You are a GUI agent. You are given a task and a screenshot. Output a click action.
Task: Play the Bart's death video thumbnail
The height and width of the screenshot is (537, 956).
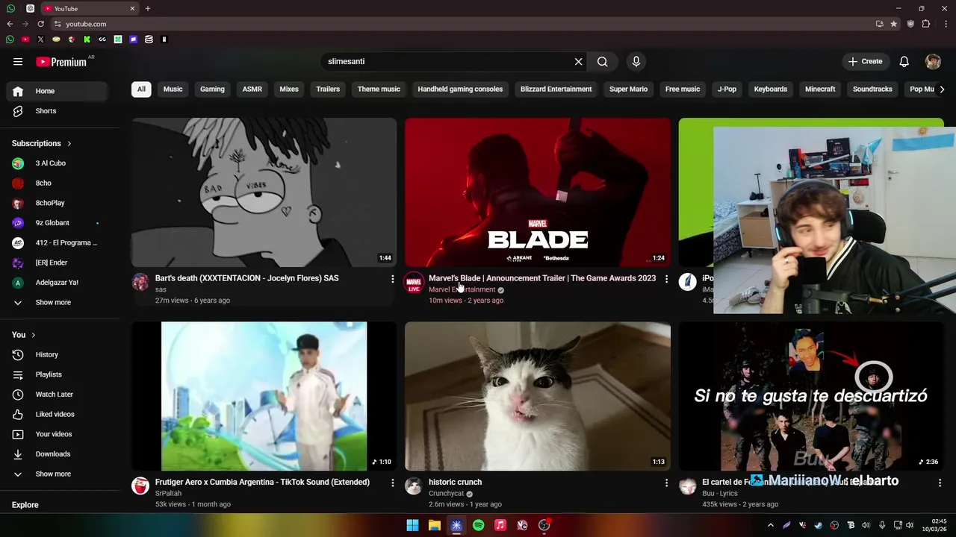264,192
